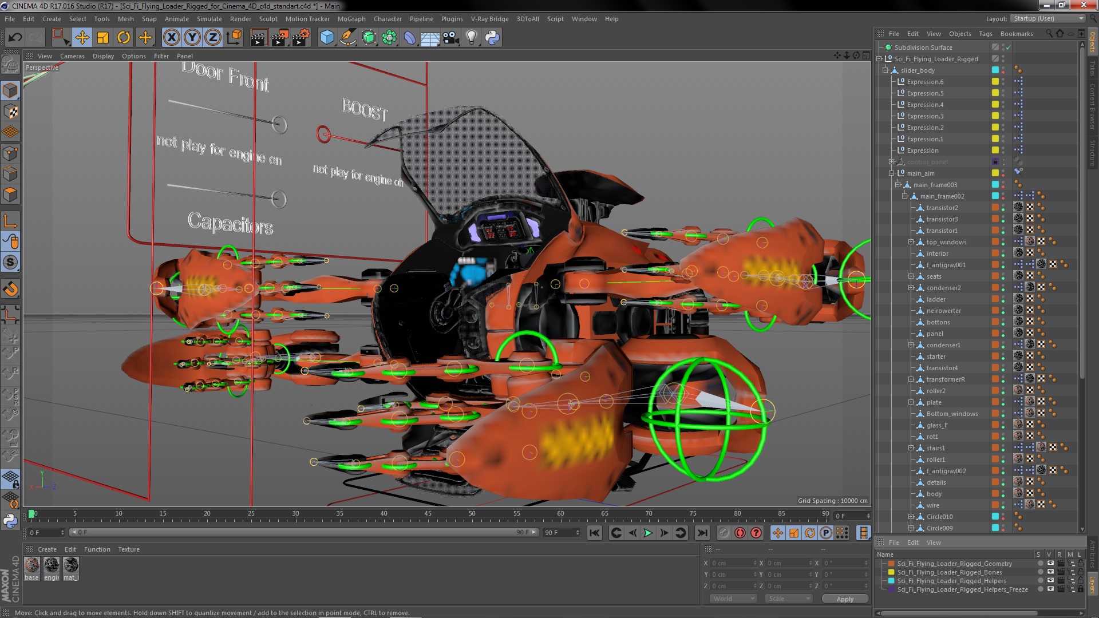Switch the coordinate system icon
This screenshot has height=618, width=1099.
234,38
